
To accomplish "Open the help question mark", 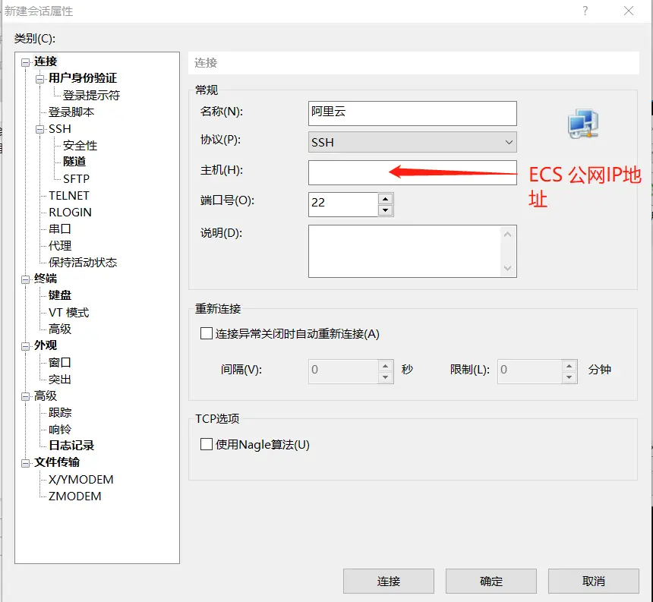I will click(x=585, y=11).
